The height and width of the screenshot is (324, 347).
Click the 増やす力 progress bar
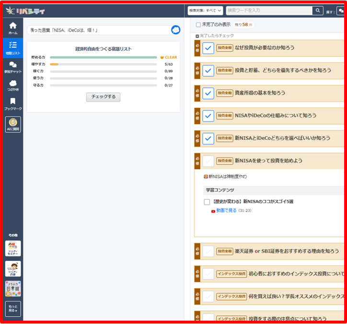point(103,64)
